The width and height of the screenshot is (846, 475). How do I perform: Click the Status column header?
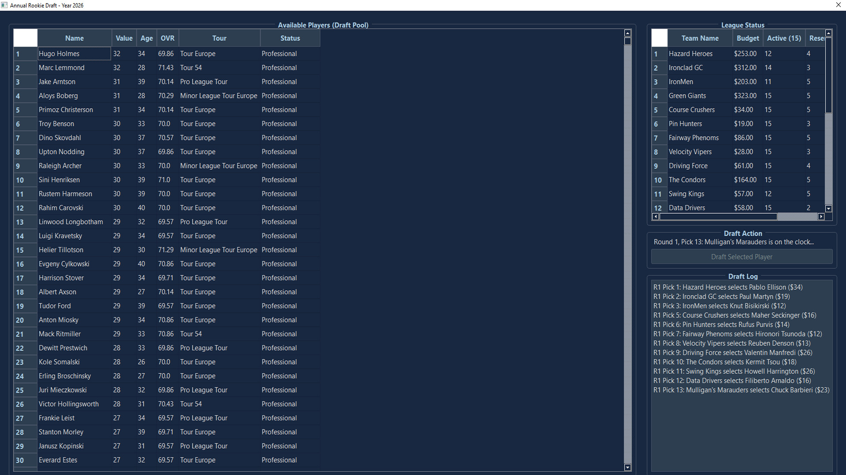tap(289, 38)
